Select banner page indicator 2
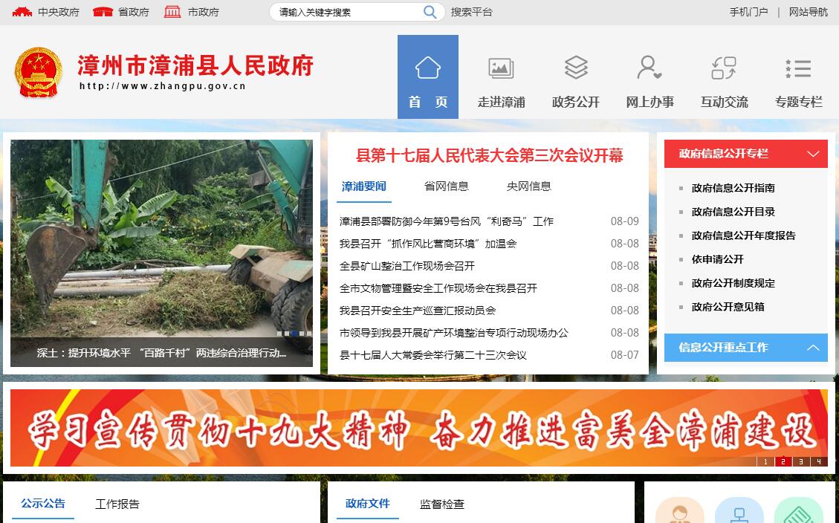 [783, 461]
